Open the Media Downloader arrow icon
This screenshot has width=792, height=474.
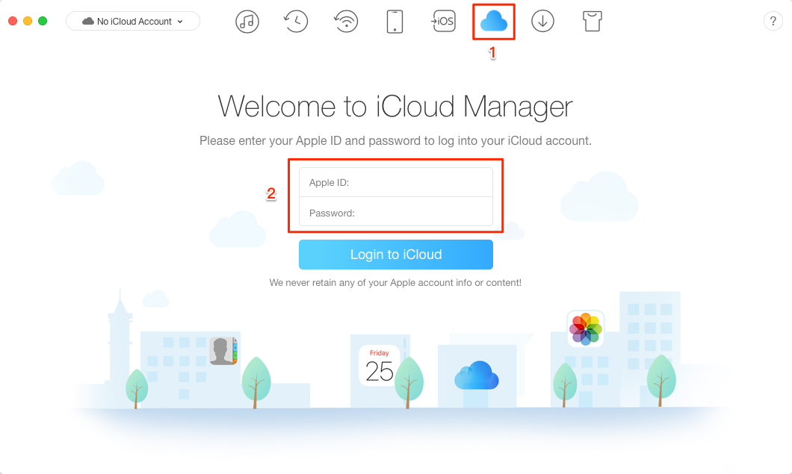coord(542,21)
